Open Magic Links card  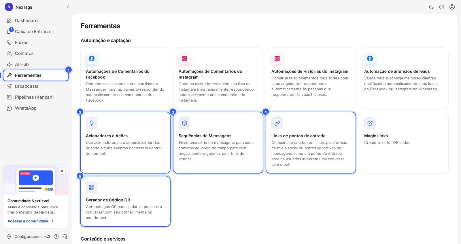pyautogui.click(x=404, y=143)
